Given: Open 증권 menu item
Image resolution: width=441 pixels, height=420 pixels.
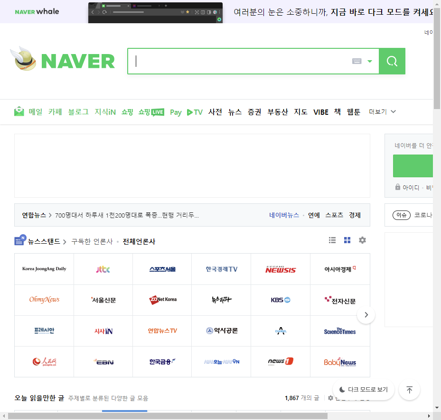Looking at the screenshot, I should click(254, 112).
